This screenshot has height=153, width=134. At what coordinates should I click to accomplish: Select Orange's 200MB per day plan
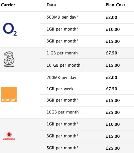(x=87, y=78)
